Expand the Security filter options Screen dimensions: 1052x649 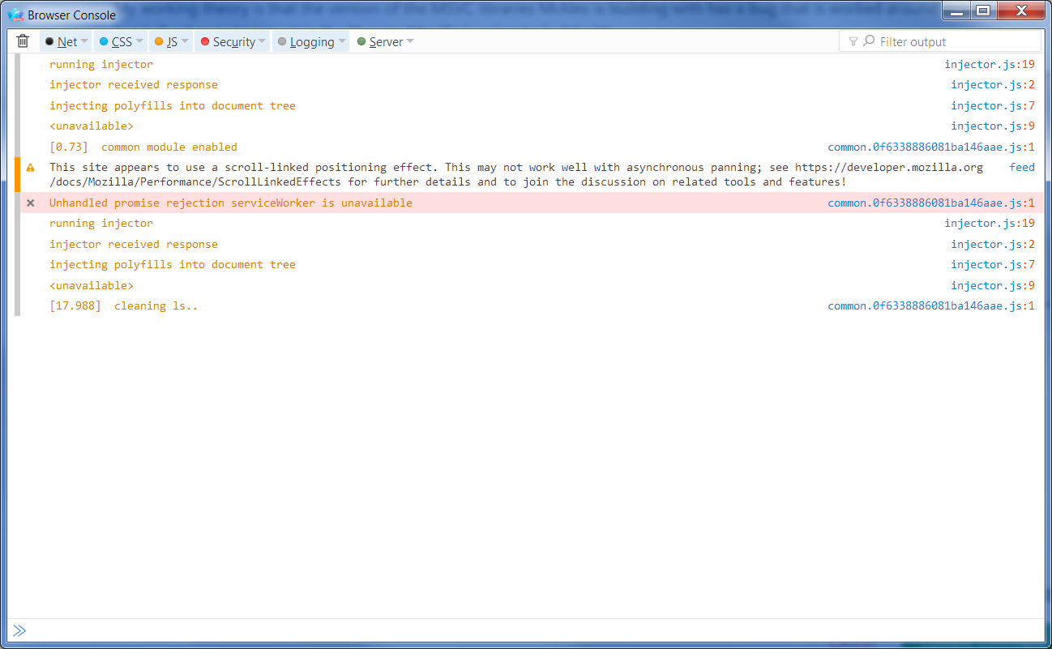263,41
